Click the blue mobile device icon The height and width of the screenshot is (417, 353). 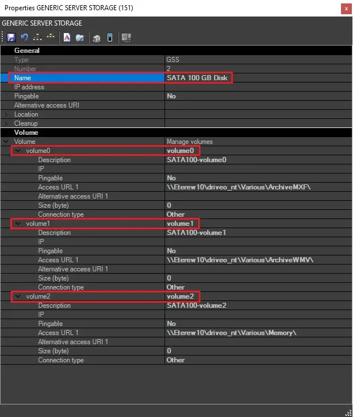pyautogui.click(x=109, y=38)
